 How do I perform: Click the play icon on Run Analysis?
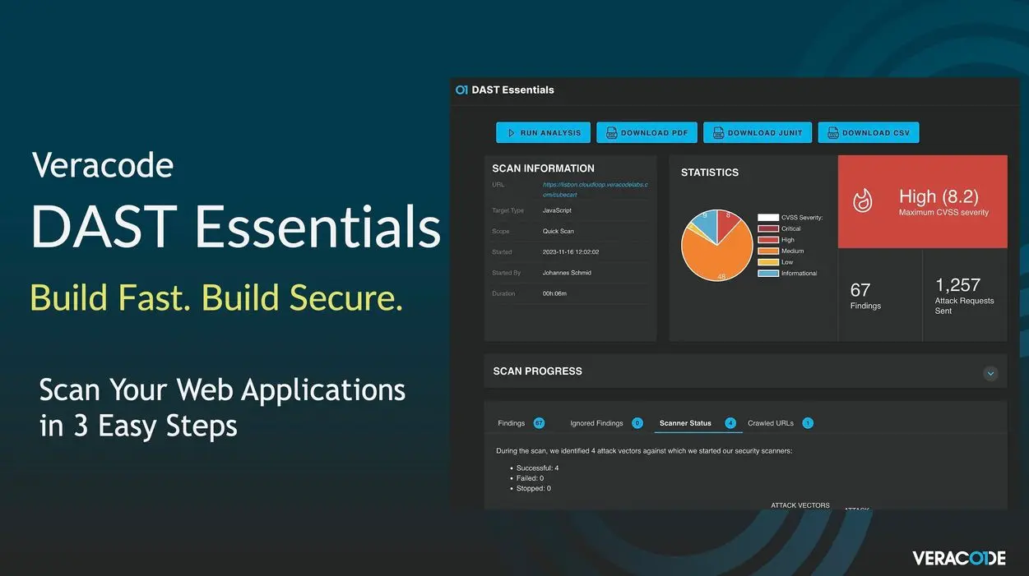(x=511, y=132)
